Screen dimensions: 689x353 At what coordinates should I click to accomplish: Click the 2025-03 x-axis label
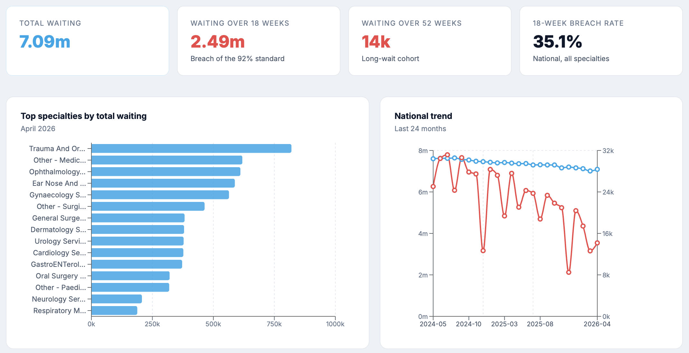click(x=504, y=324)
